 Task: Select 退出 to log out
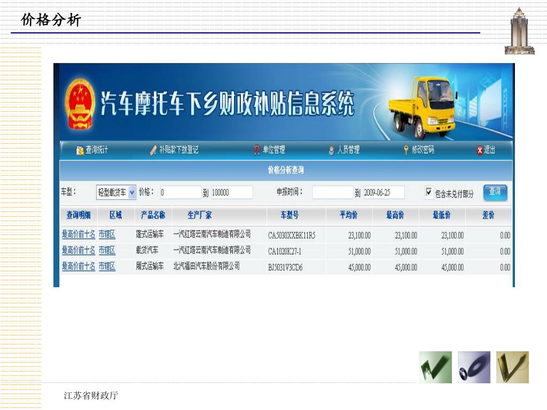point(489,150)
